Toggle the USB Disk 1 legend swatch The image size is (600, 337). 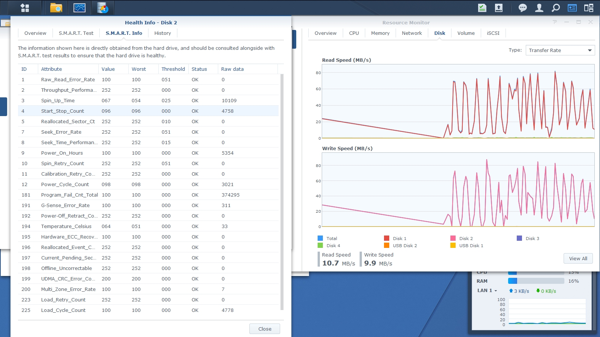[x=453, y=245]
